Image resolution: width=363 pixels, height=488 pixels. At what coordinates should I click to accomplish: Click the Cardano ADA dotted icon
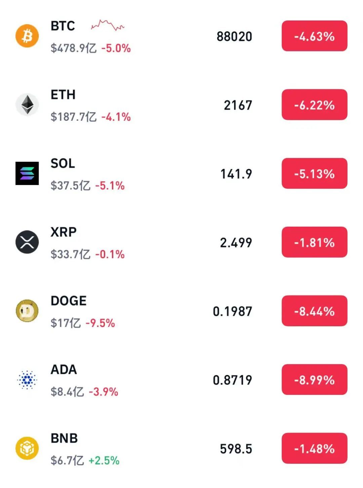(x=27, y=380)
